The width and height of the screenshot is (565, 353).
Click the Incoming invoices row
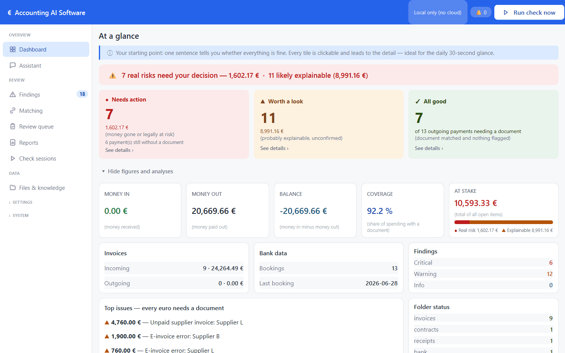[x=174, y=268]
